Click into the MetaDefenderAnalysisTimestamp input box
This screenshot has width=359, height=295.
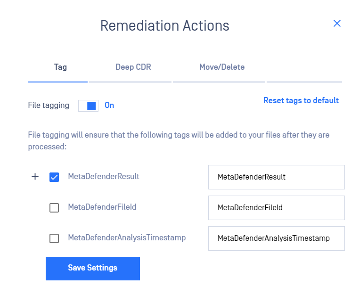pyautogui.click(x=277, y=238)
